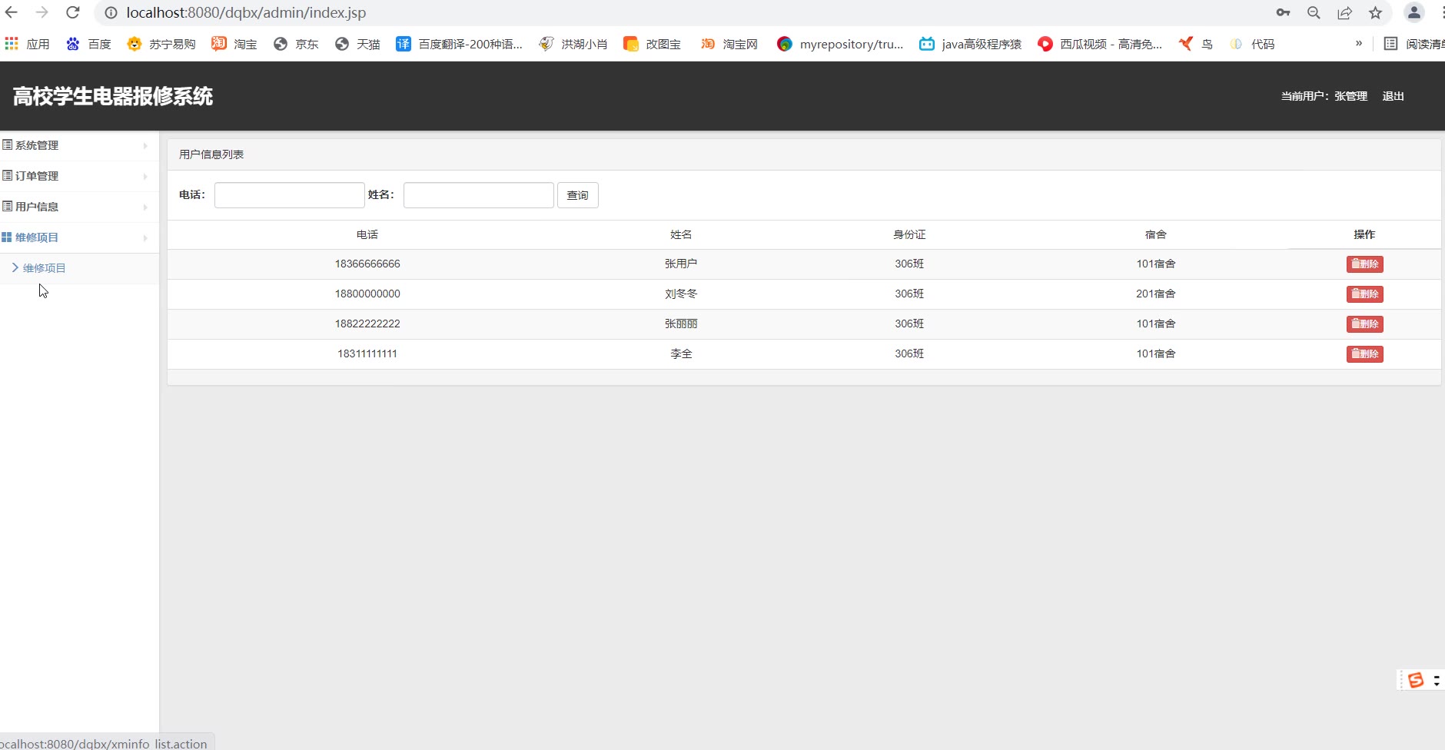Click the 姓名 column header
Screen dimensions: 1445x750
tap(681, 234)
